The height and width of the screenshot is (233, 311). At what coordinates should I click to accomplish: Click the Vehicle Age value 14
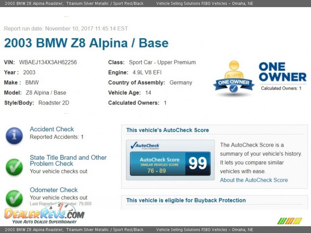[148, 93]
